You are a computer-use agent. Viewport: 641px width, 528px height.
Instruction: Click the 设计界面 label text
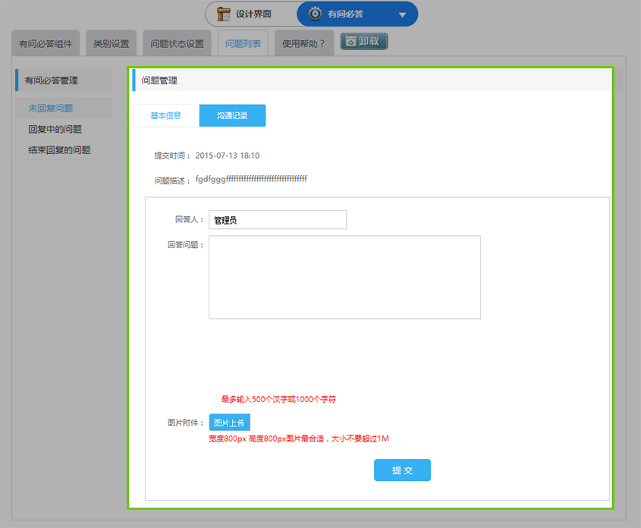click(x=253, y=14)
